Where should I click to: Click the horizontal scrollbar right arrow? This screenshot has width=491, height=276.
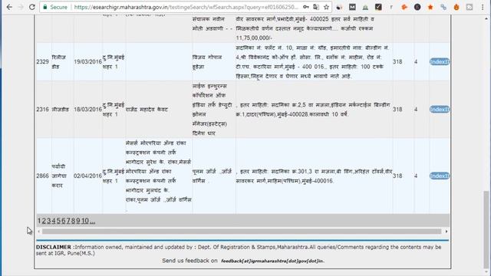click(x=447, y=232)
